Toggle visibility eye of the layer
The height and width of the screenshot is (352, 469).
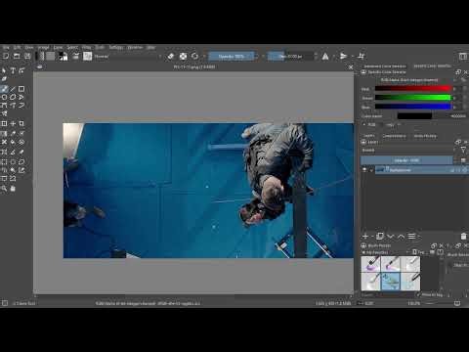coord(364,170)
